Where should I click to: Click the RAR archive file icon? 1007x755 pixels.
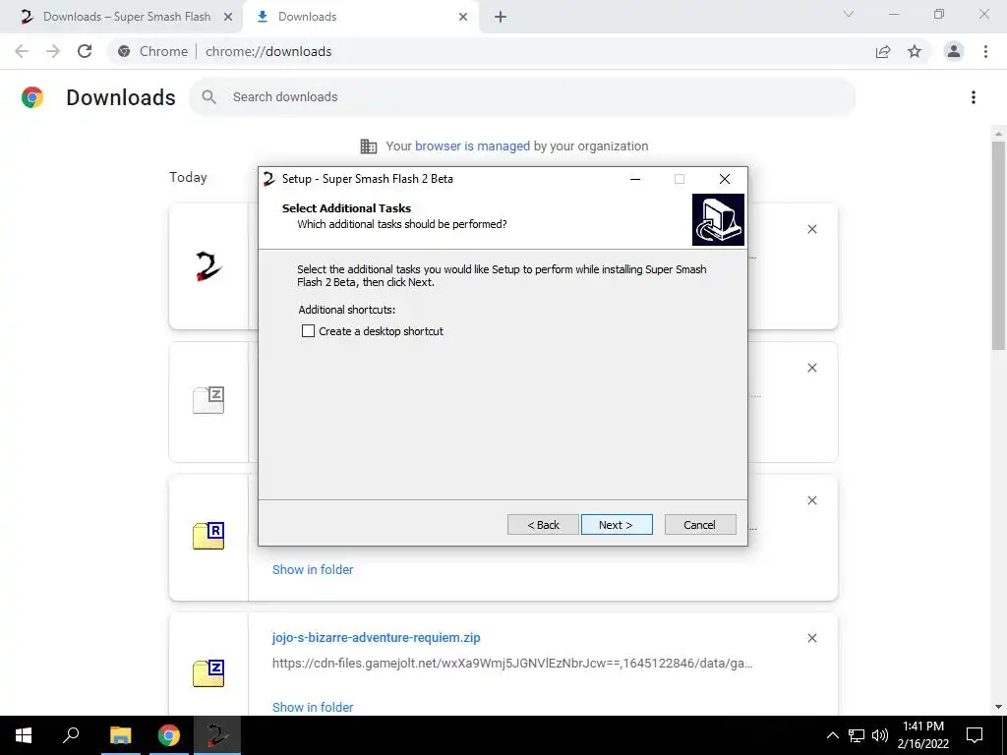click(x=208, y=536)
